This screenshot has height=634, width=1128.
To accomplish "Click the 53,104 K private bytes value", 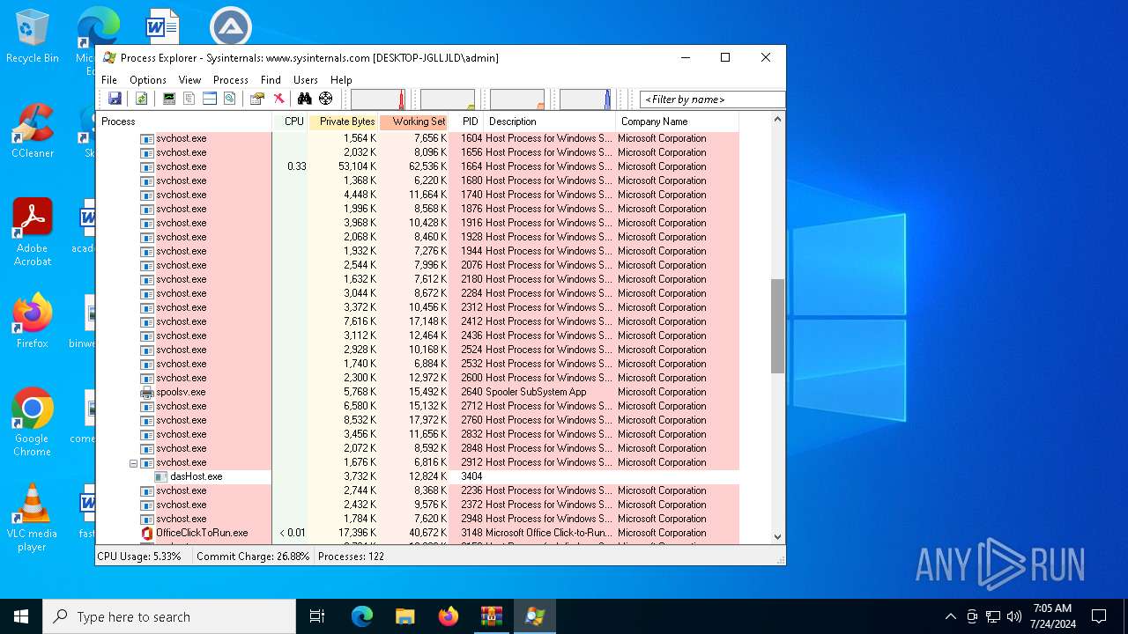I will 357,166.
